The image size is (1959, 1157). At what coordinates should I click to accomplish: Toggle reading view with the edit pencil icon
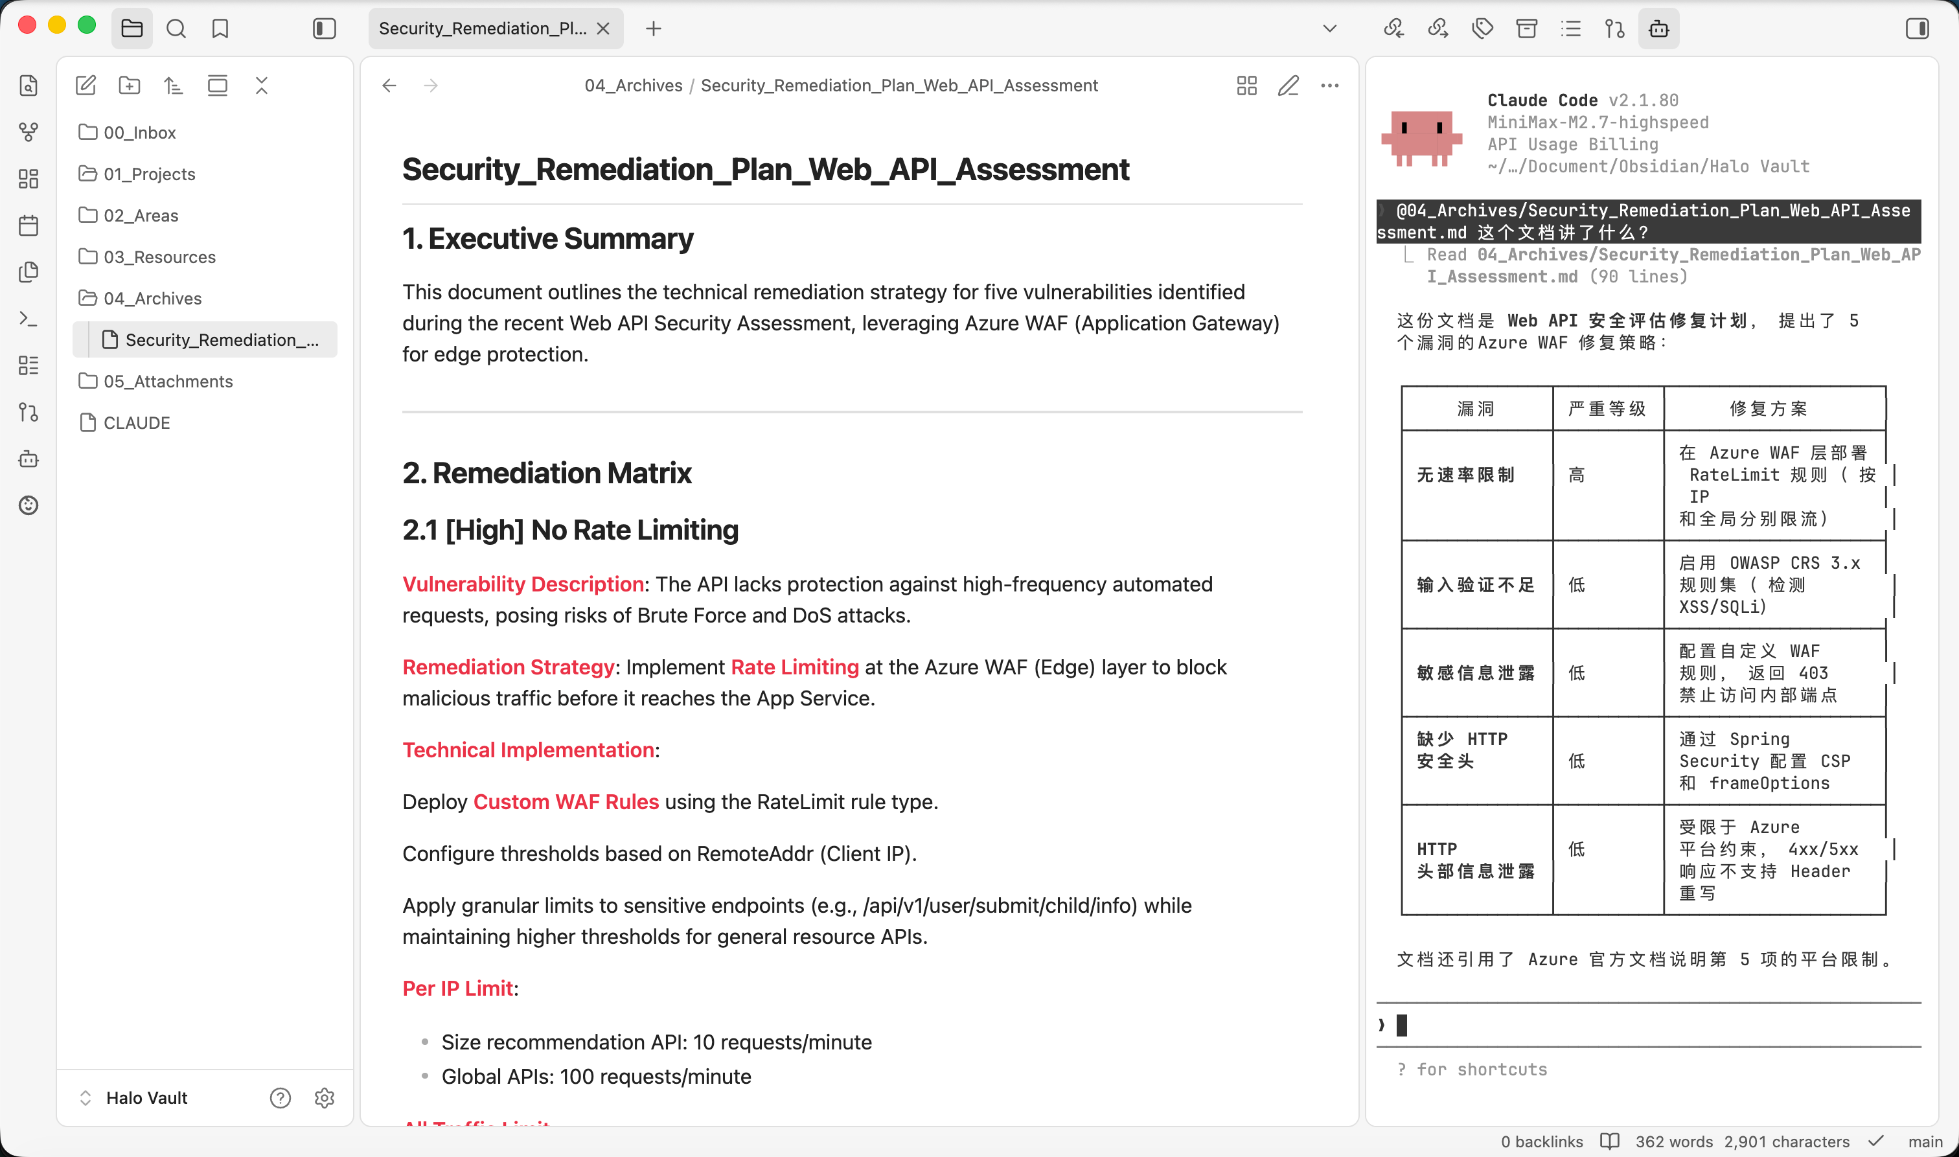pos(1288,86)
